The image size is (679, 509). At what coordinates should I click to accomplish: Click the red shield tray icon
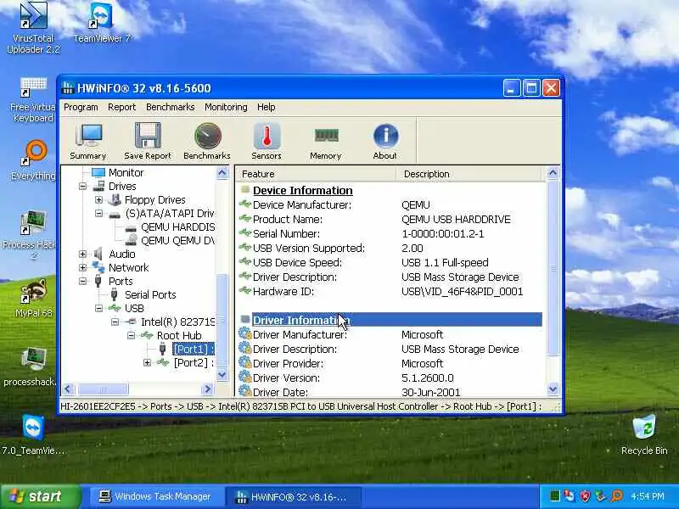point(585,495)
